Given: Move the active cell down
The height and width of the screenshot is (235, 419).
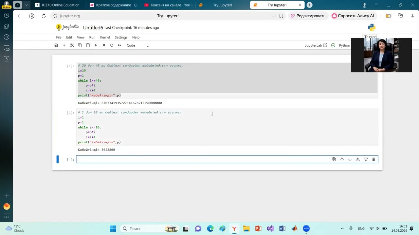Looking at the screenshot, I should tap(350, 159).
